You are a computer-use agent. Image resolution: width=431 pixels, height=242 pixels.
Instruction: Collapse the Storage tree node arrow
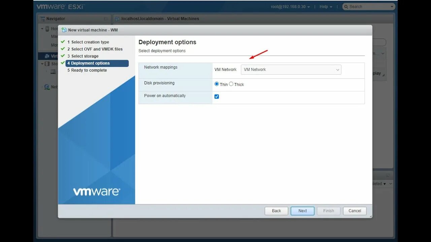pos(42,64)
